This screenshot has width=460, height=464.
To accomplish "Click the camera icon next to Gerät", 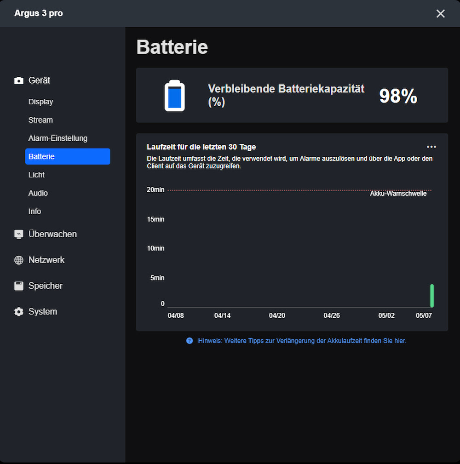I will (19, 80).
